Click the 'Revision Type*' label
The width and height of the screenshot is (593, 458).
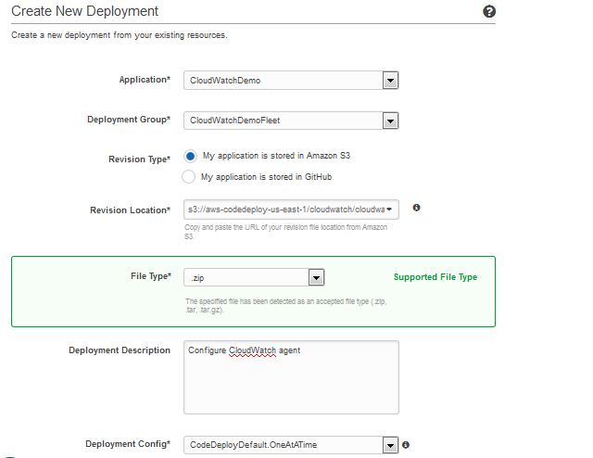[140, 159]
